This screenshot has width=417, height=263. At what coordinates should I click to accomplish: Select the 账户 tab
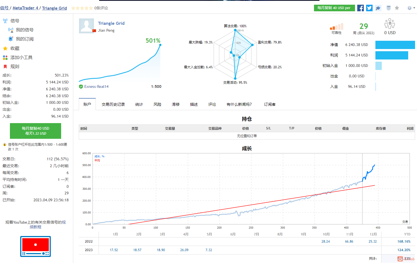(87, 104)
